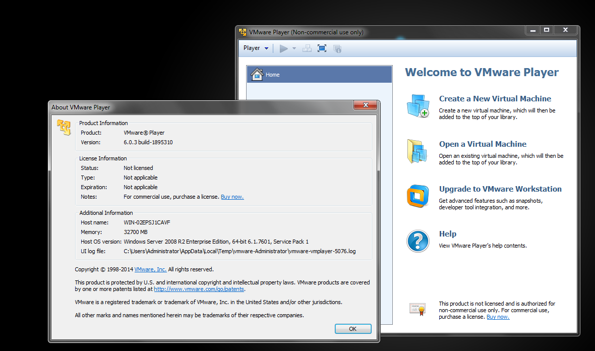595x351 pixels.
Task: Click the Open a Virtual Machine heading
Action: tap(483, 144)
